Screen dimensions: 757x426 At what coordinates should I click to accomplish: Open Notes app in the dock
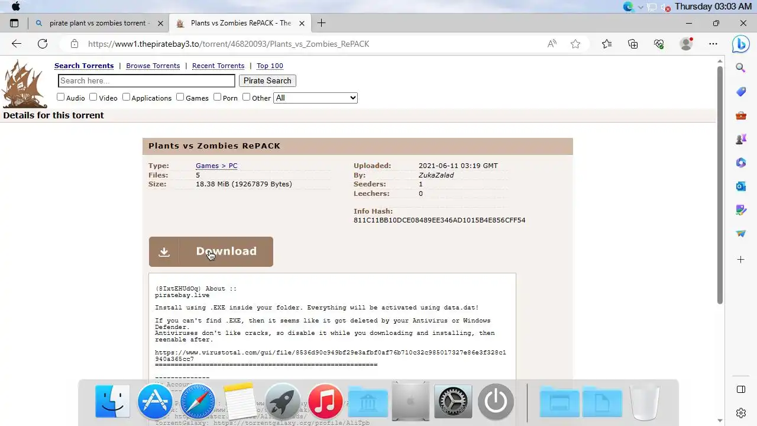[240, 402]
